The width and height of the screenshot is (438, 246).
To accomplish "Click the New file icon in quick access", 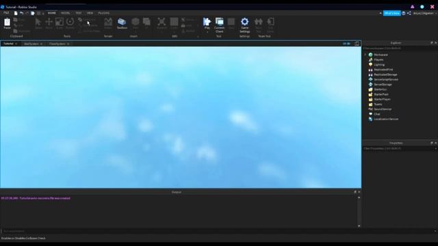I will coord(16,13).
